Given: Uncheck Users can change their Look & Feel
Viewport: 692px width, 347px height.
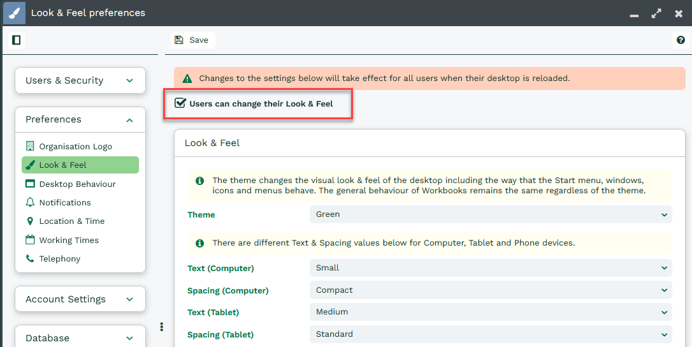Looking at the screenshot, I should (x=180, y=103).
